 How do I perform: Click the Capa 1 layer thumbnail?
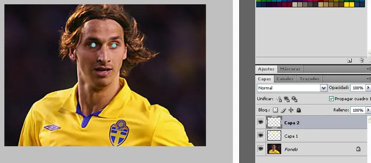[274, 135]
